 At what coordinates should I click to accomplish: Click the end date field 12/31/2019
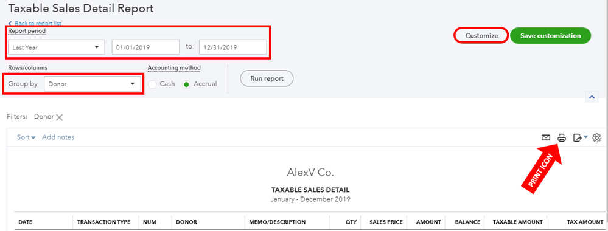coord(232,47)
